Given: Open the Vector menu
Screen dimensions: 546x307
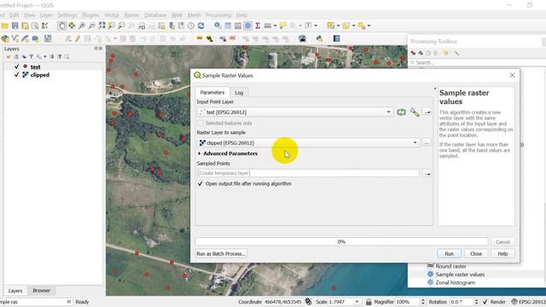Looking at the screenshot, I should 112,15.
